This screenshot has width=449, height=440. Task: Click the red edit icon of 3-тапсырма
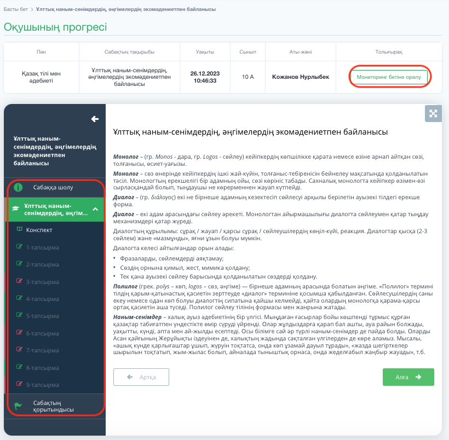[x=19, y=281]
